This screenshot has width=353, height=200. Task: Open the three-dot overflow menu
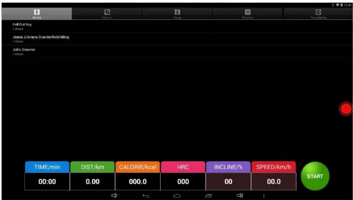pos(264,196)
